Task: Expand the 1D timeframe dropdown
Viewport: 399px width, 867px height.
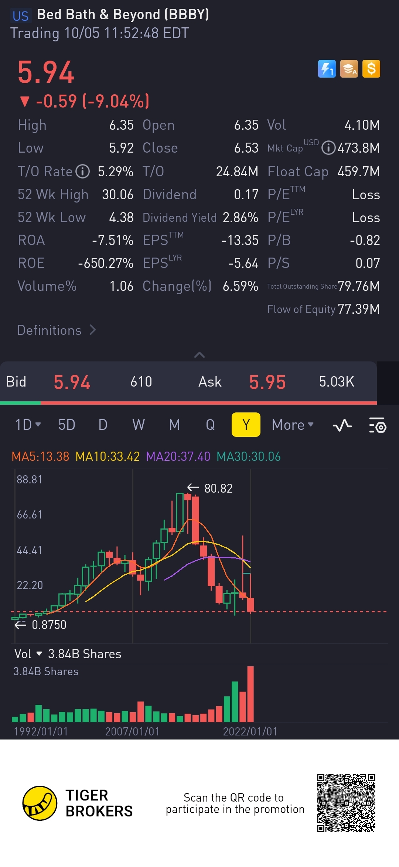Action: (x=28, y=425)
